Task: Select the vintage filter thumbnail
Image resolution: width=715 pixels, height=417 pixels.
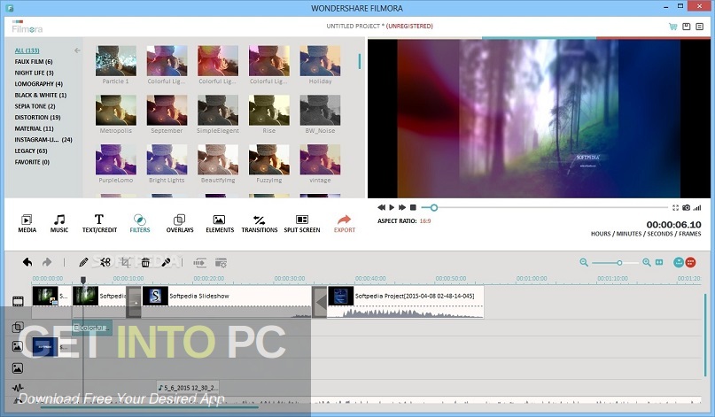Action: [320, 159]
